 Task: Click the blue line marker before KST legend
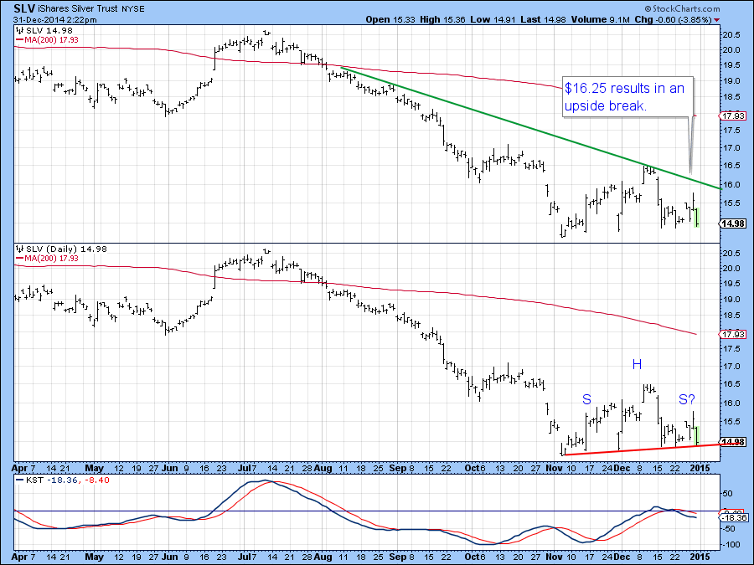(20, 480)
